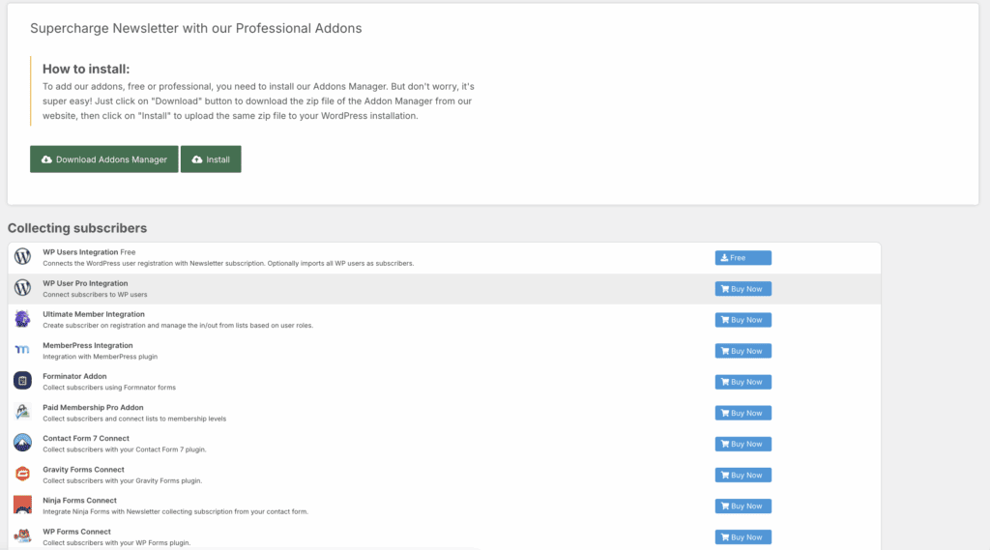Select the Gravity Forms Connect title
The height and width of the screenshot is (550, 990).
83,470
